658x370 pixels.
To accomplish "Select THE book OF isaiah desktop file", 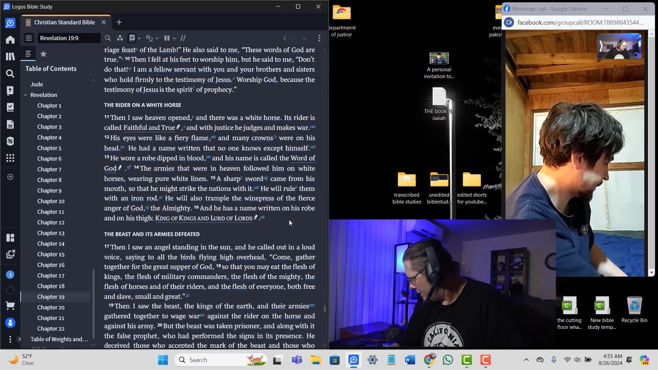I will pyautogui.click(x=439, y=104).
